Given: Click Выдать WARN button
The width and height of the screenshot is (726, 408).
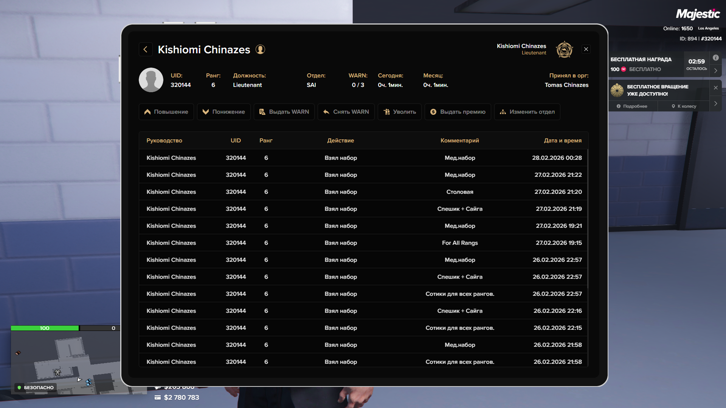Looking at the screenshot, I should [x=284, y=112].
